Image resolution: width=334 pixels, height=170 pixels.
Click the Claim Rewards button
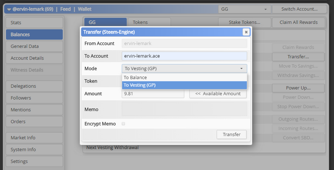(298, 48)
